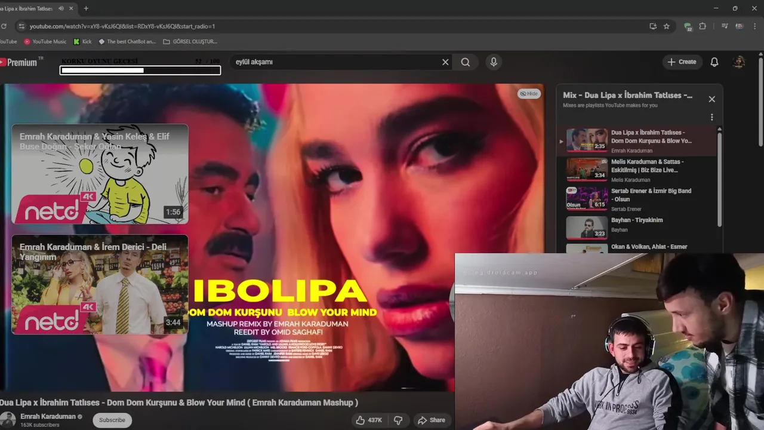Click the install app icon in address bar
Viewport: 764px width, 430px height.
(x=653, y=26)
